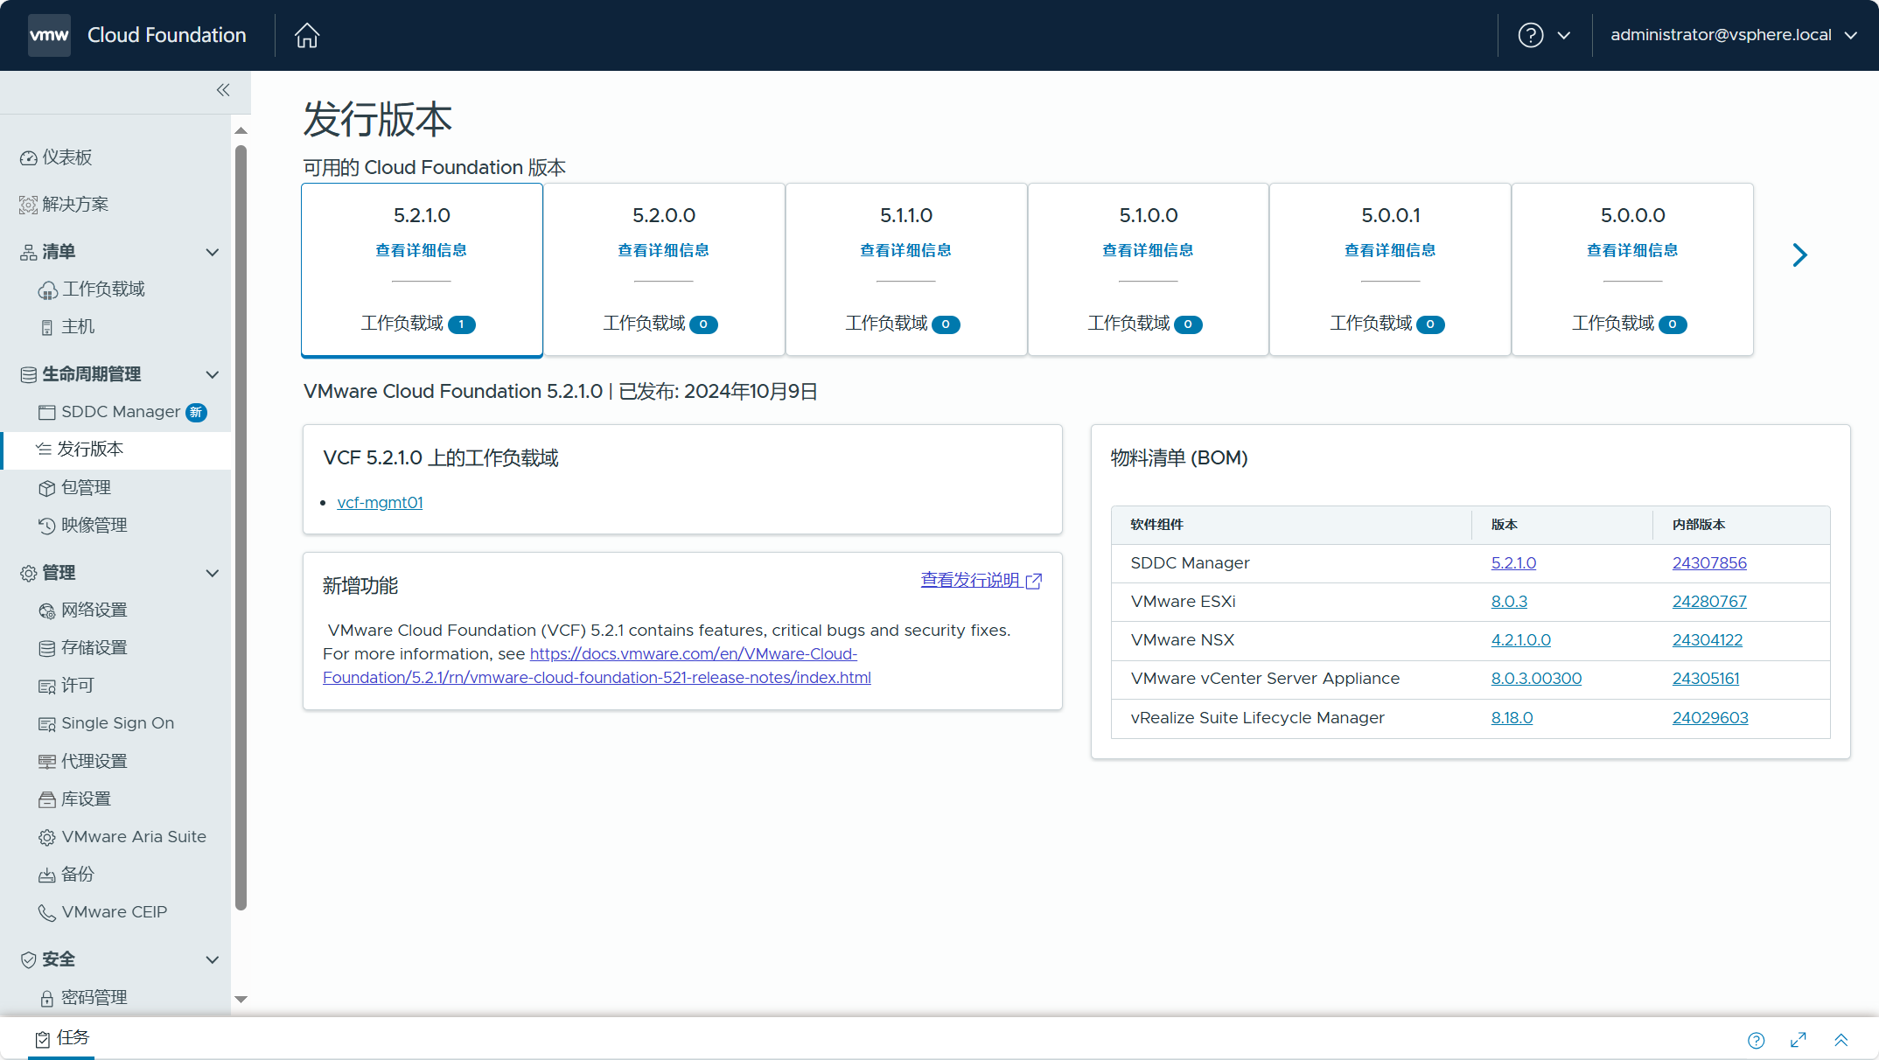Screen dimensions: 1879x1060
Task: Show next versions with right arrow
Action: [x=1799, y=255]
